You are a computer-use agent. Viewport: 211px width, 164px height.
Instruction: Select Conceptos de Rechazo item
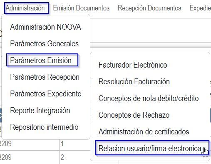coord(134,115)
